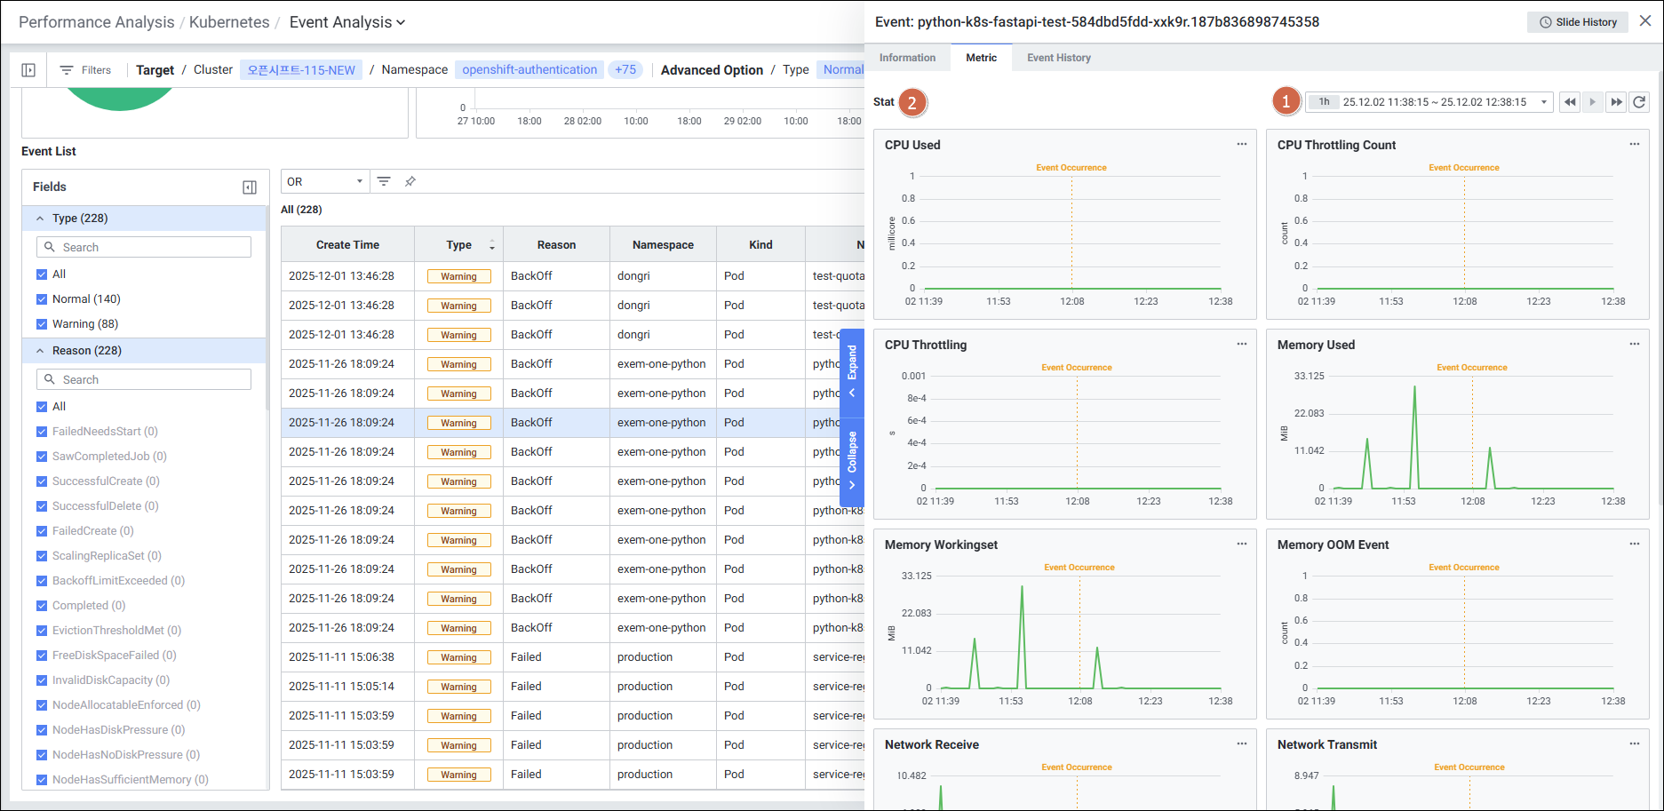Click the filter lines icon next to OR

point(384,181)
